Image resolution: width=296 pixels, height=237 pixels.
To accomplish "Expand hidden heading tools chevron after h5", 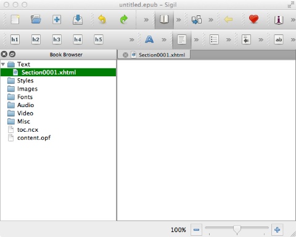I will (131, 39).
